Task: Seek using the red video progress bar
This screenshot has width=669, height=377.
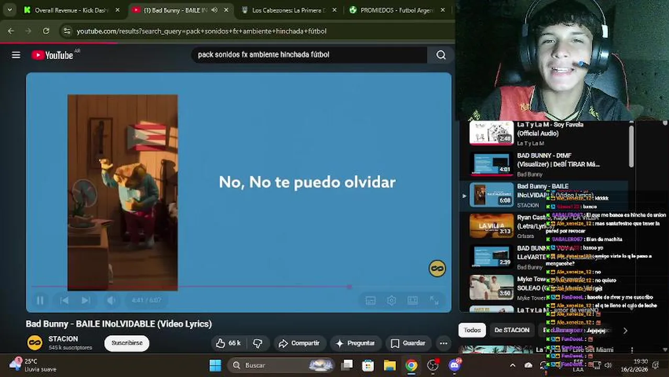Action: click(238, 286)
